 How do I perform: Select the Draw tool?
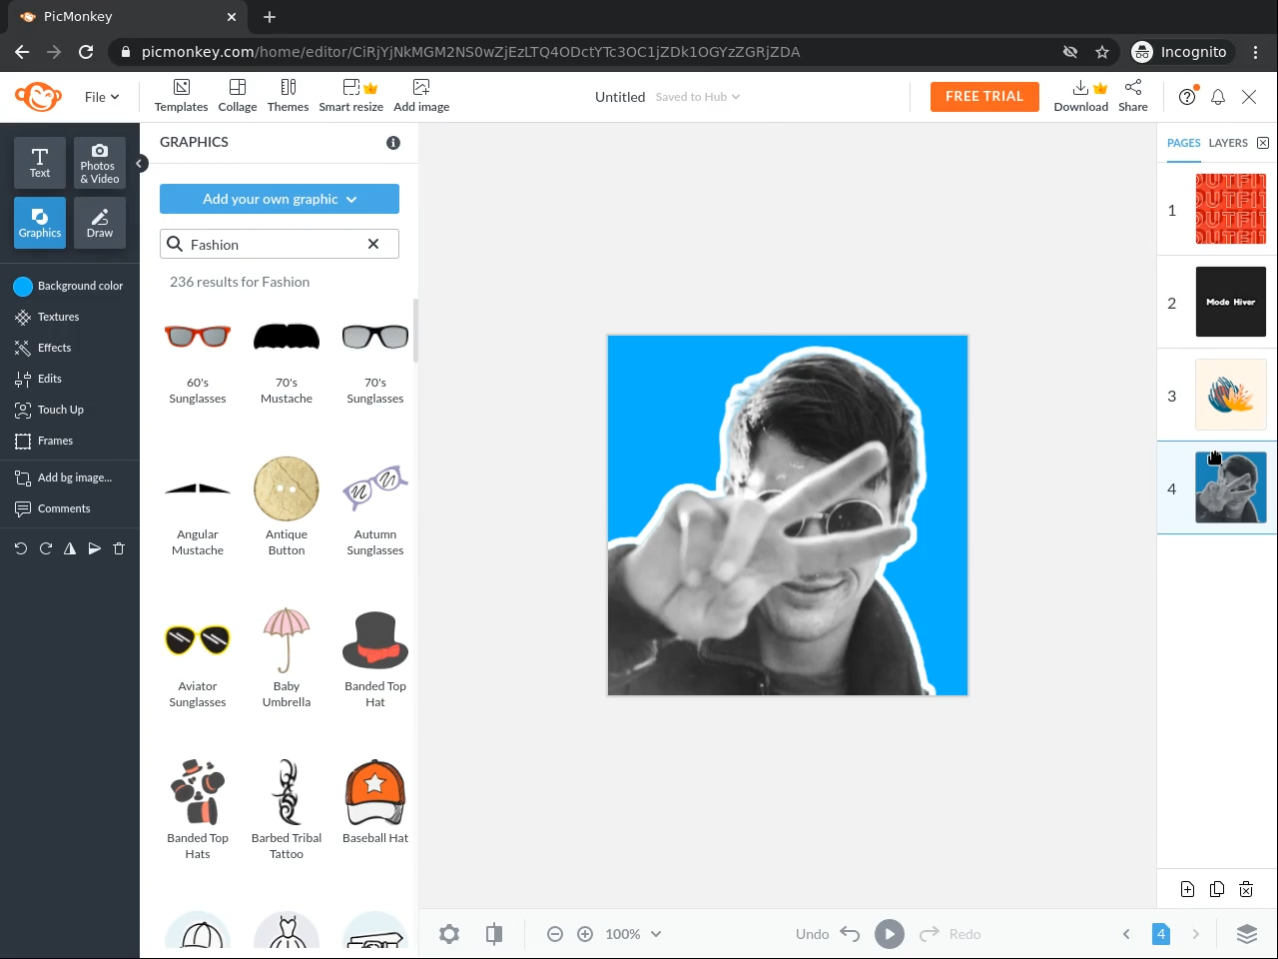tap(100, 223)
